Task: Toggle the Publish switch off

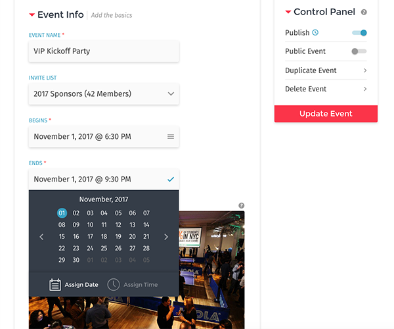Action: [x=359, y=33]
